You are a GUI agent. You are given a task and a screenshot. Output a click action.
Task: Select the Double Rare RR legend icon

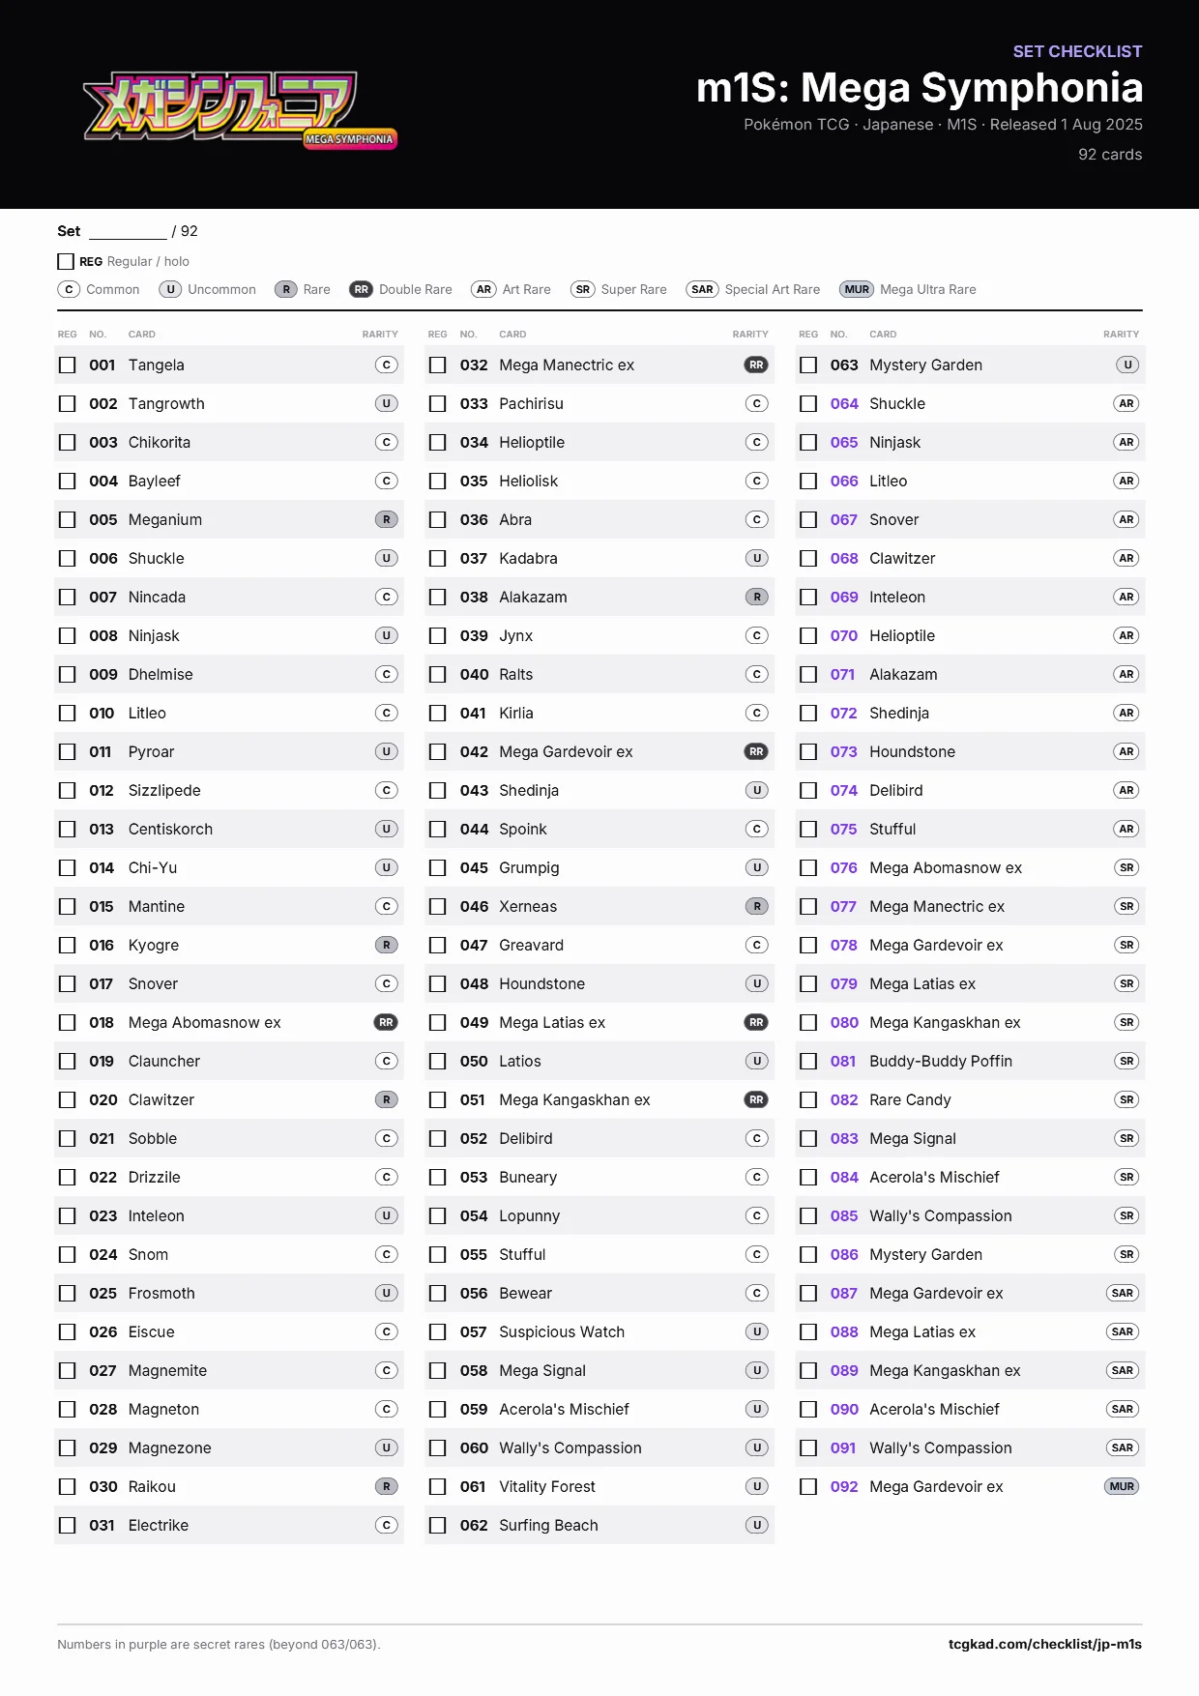point(361,289)
